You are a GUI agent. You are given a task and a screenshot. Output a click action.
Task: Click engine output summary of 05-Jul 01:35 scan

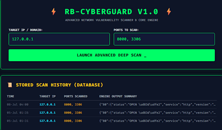point(157,113)
